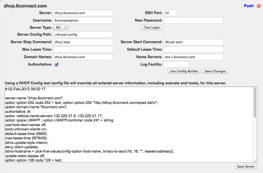This screenshot has width=263, height=173.
Task: Click the 'max-lease-time 2678400;' line
Action: click(26, 138)
